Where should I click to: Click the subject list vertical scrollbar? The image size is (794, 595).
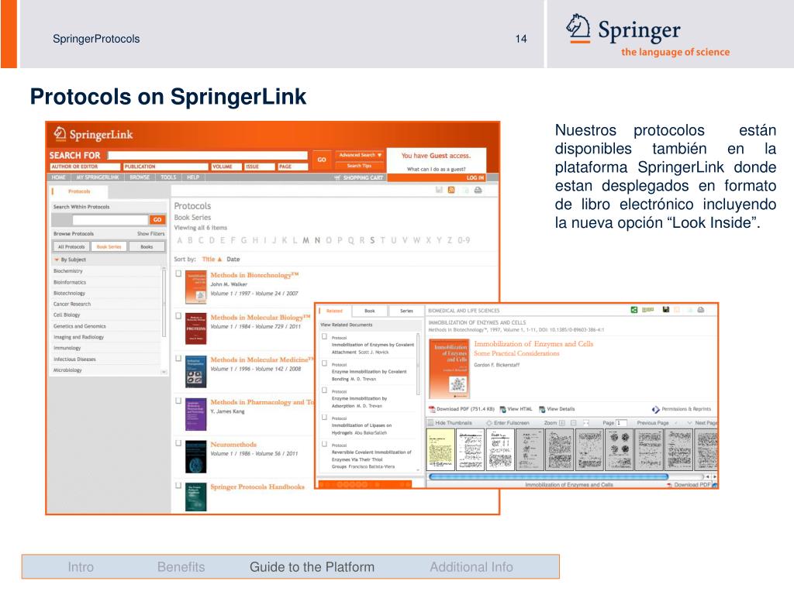[x=164, y=303]
